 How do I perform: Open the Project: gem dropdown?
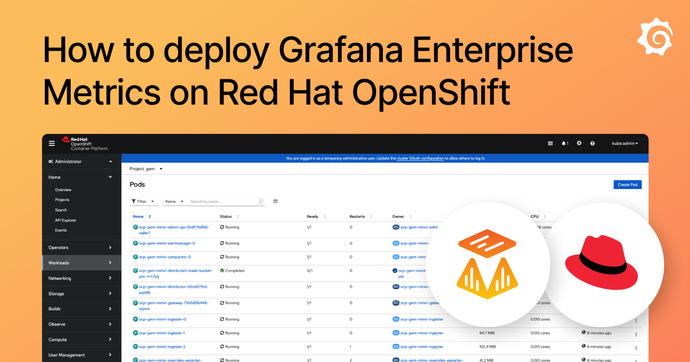point(145,169)
